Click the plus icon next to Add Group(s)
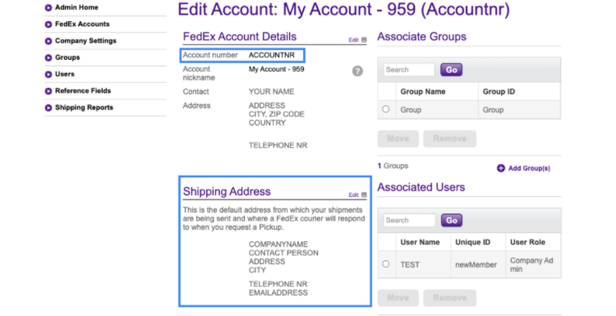The image size is (616, 316). click(500, 168)
